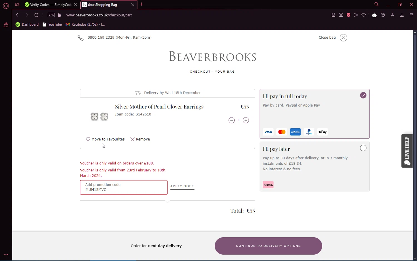This screenshot has width=417, height=261.
Task: Go back to the previous page
Action: coord(17,15)
